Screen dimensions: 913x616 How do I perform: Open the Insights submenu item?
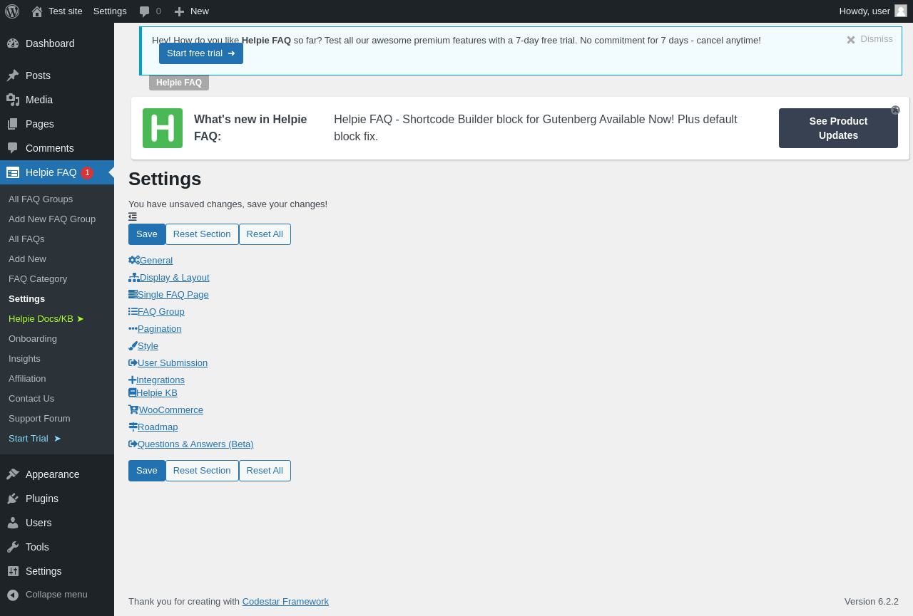pos(24,358)
